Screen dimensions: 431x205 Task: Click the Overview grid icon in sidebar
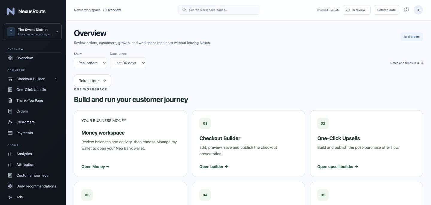click(x=10, y=58)
